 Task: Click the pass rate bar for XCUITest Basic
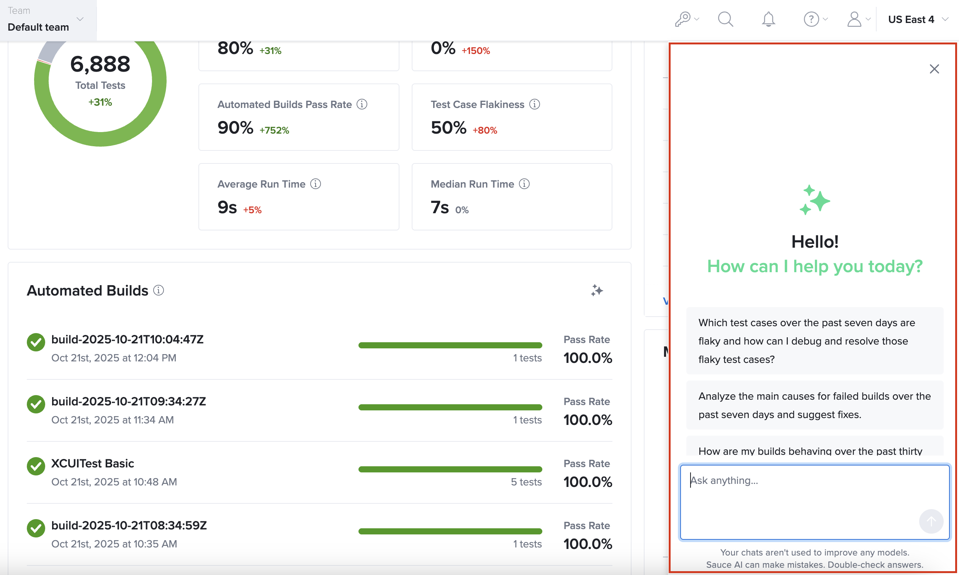click(450, 469)
